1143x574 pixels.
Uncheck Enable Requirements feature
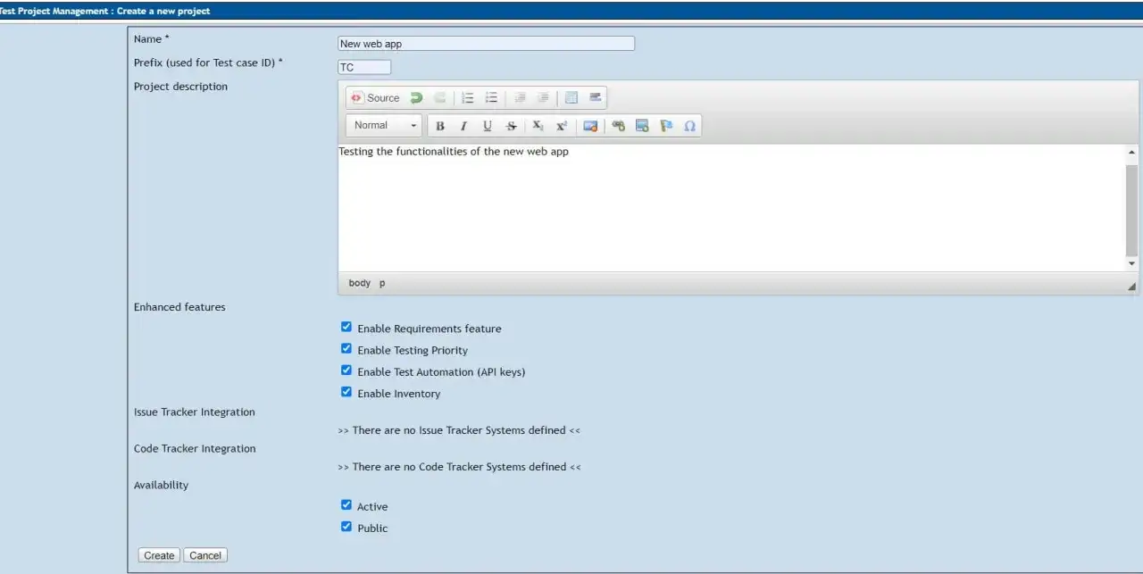(346, 328)
